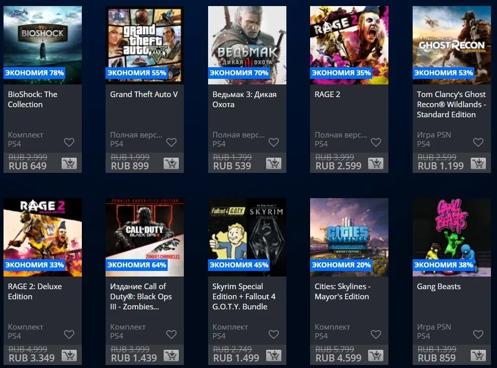Add RAGE 2: Deluxe Edition to cart
This screenshot has height=368, width=497.
point(69,356)
